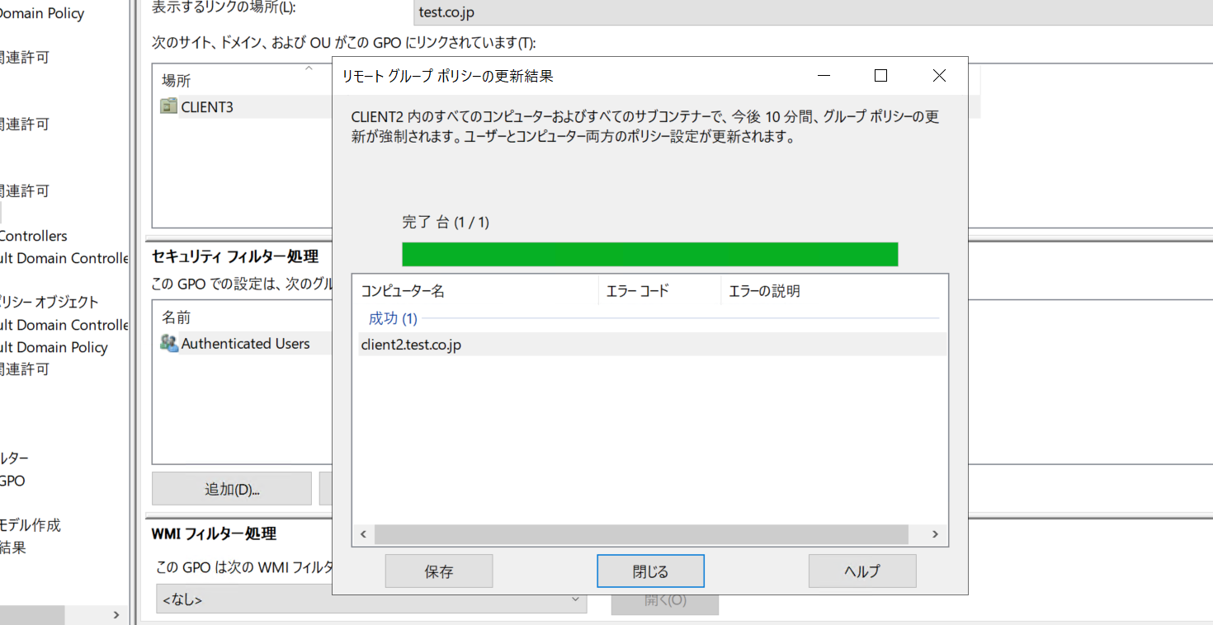Click the left arrow on dialog scrollbar
Viewport: 1213px width, 625px height.
point(364,534)
